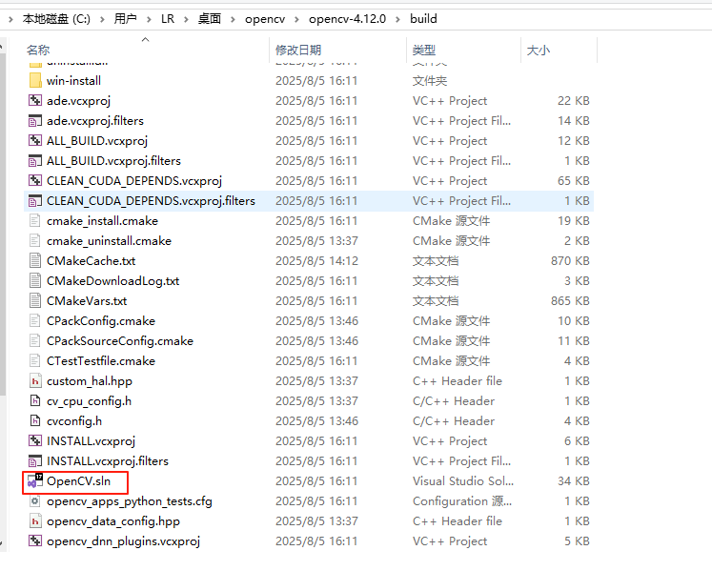Expand the chevron after 用户 breadcrumb
Screen dimensions: 712x571
(x=149, y=19)
